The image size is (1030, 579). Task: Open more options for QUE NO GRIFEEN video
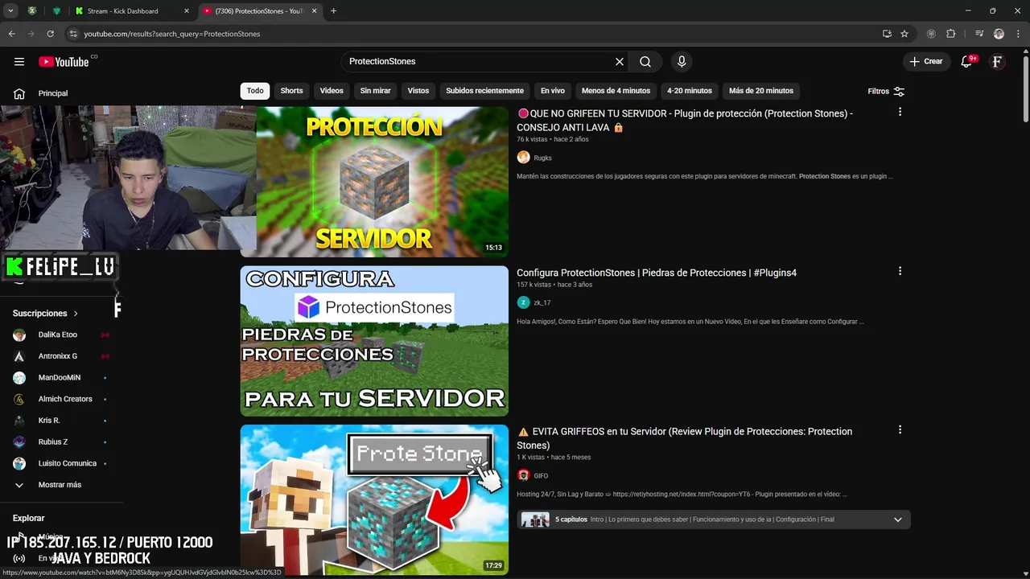click(900, 112)
